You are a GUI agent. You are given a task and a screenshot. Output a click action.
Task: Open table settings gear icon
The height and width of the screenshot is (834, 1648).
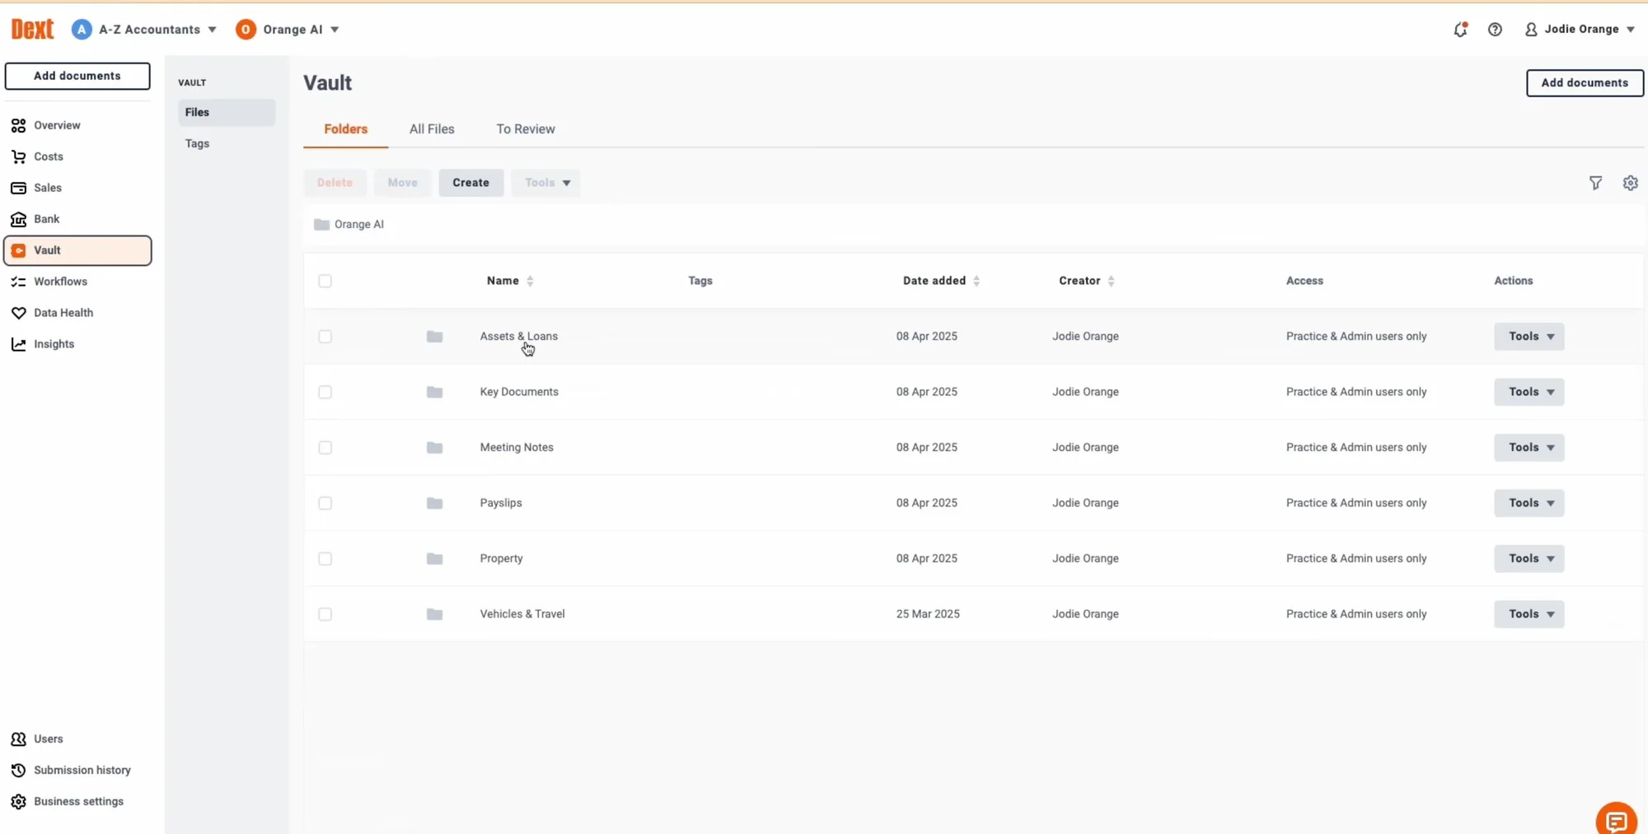[1630, 183]
